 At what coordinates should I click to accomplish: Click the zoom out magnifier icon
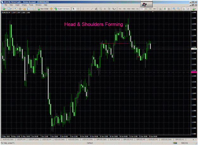[x=178, y=9]
